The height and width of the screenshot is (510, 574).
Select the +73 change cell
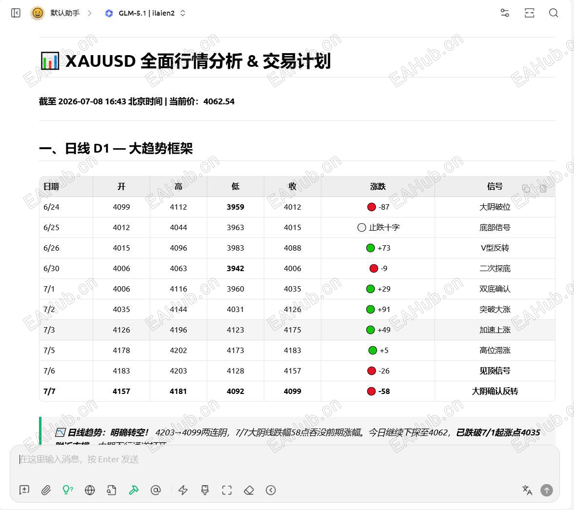(x=378, y=248)
